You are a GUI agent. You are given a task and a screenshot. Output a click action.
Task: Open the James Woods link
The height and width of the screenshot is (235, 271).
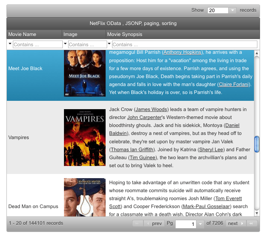point(151,110)
